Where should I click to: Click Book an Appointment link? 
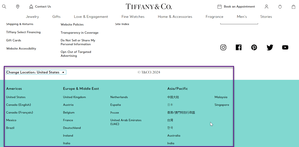pyautogui.click(x=239, y=6)
